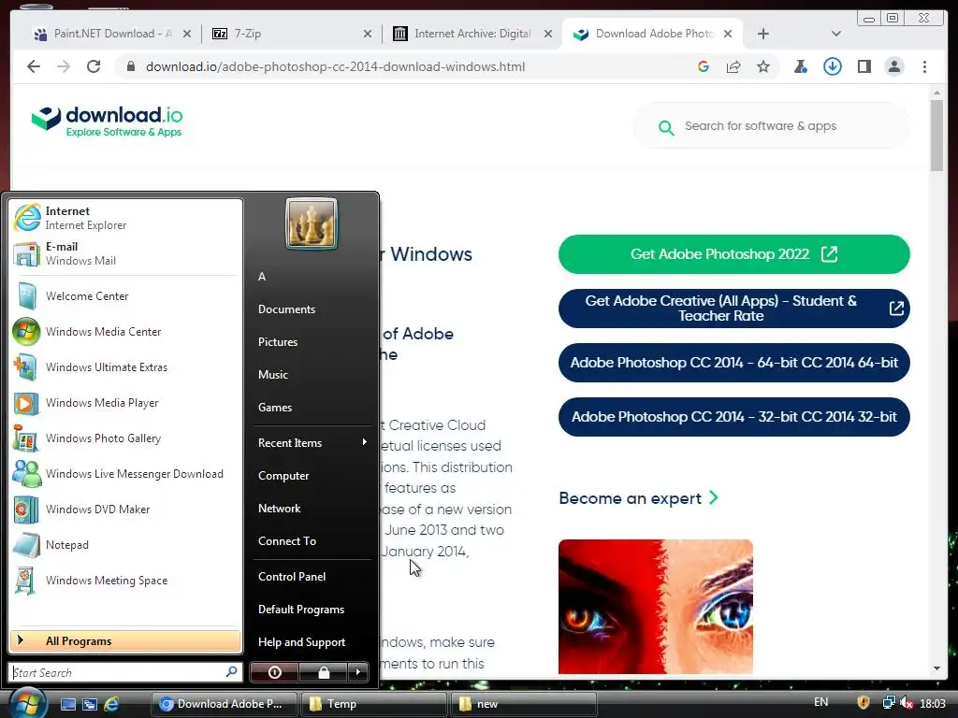
Task: Click Get Adobe Photoshop 2022 button
Action: [733, 254]
